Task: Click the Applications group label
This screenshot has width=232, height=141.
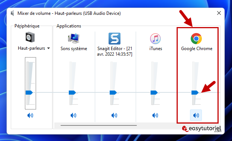Action: 69,26
